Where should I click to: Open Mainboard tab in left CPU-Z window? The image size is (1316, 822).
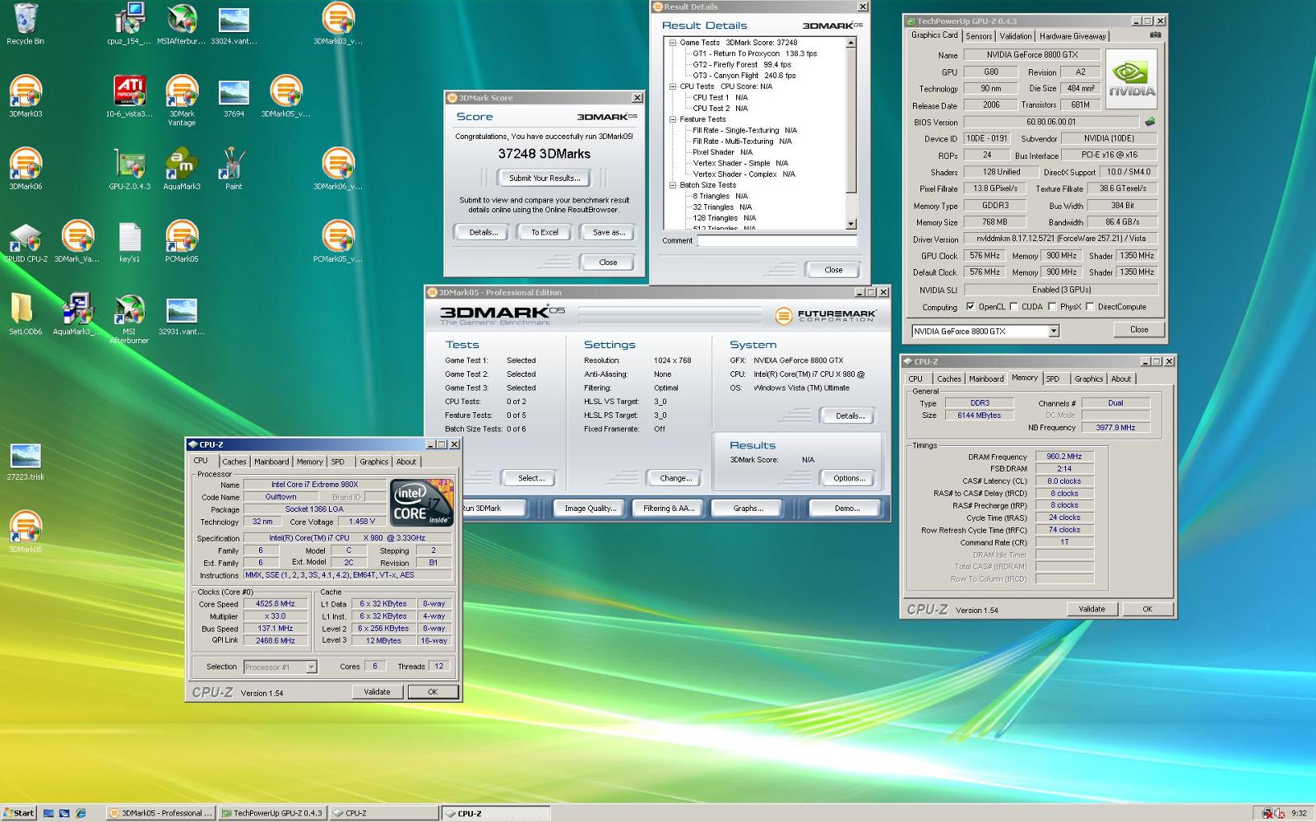pos(271,462)
